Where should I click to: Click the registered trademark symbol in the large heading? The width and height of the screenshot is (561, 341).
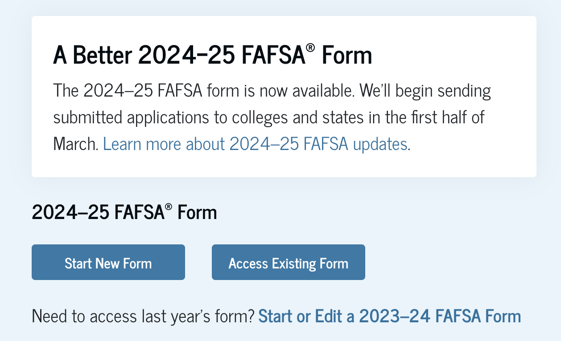[x=311, y=48]
